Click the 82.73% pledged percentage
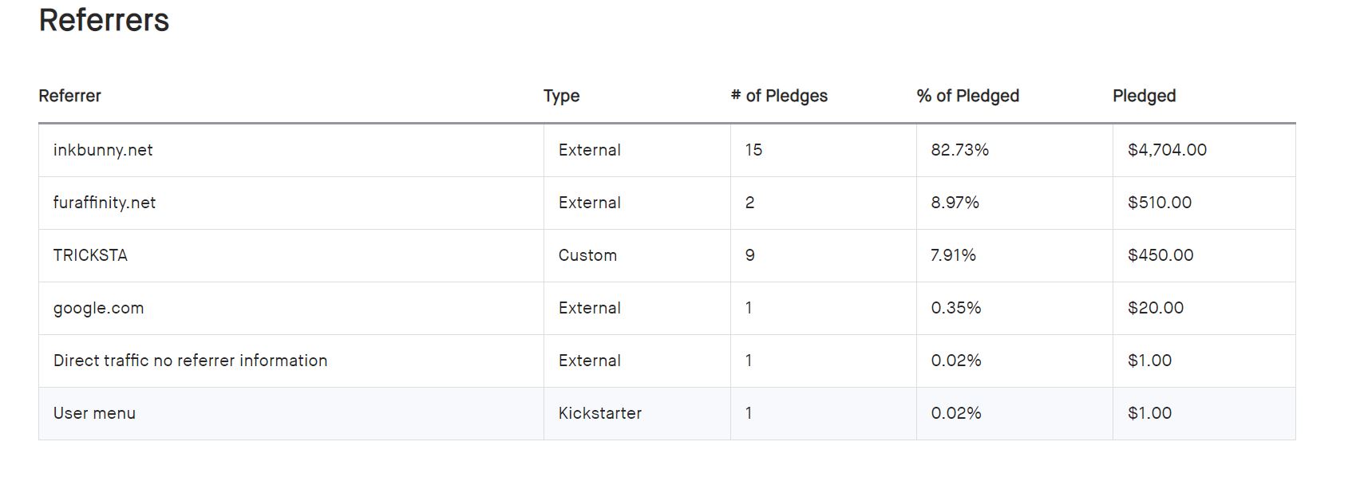1364x481 pixels. coord(959,150)
